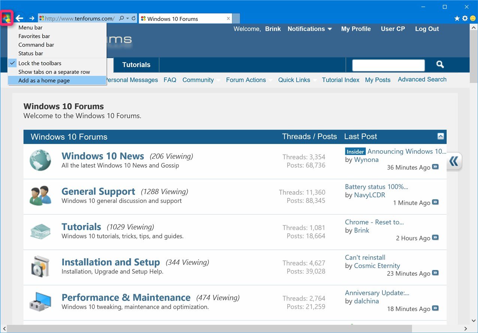
Task: Go to last post icon for Windows 10 News
Action: (x=435, y=167)
